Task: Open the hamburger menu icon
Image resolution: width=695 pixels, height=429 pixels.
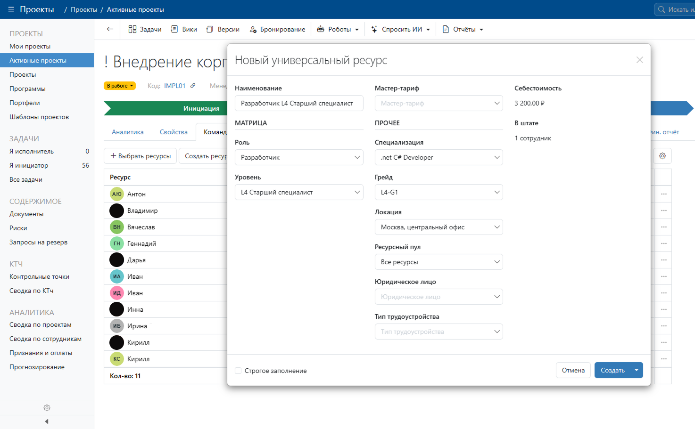Action: [11, 9]
